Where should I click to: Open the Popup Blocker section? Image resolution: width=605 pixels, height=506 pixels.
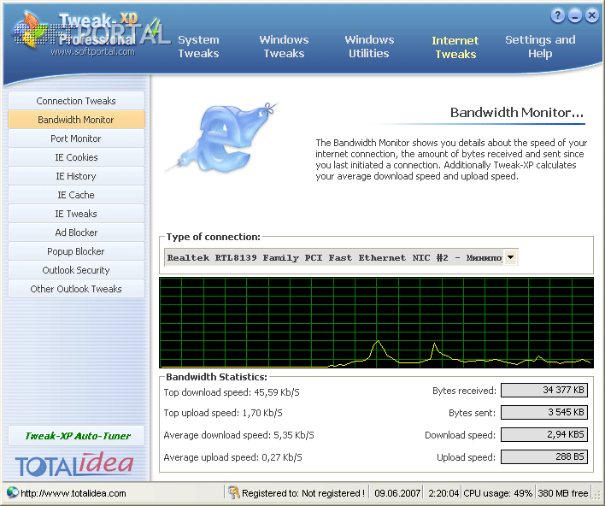[x=76, y=251]
